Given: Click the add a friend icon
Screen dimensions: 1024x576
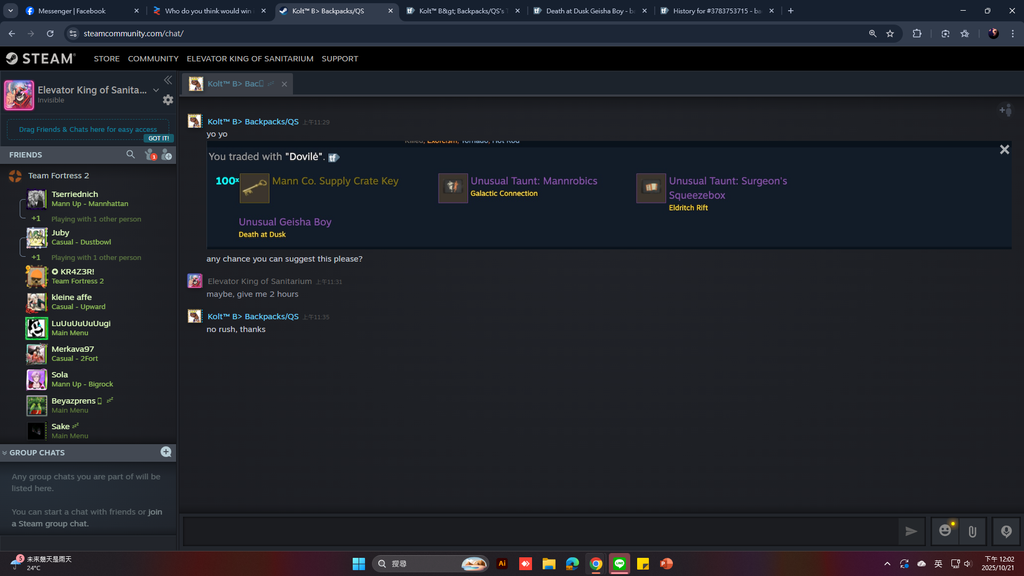Looking at the screenshot, I should point(166,155).
